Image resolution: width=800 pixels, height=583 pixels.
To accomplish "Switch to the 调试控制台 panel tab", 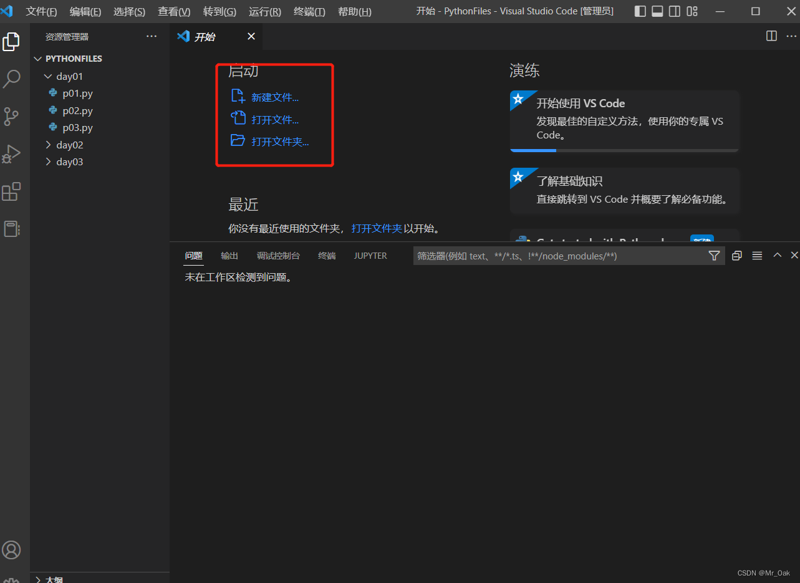I will click(278, 256).
